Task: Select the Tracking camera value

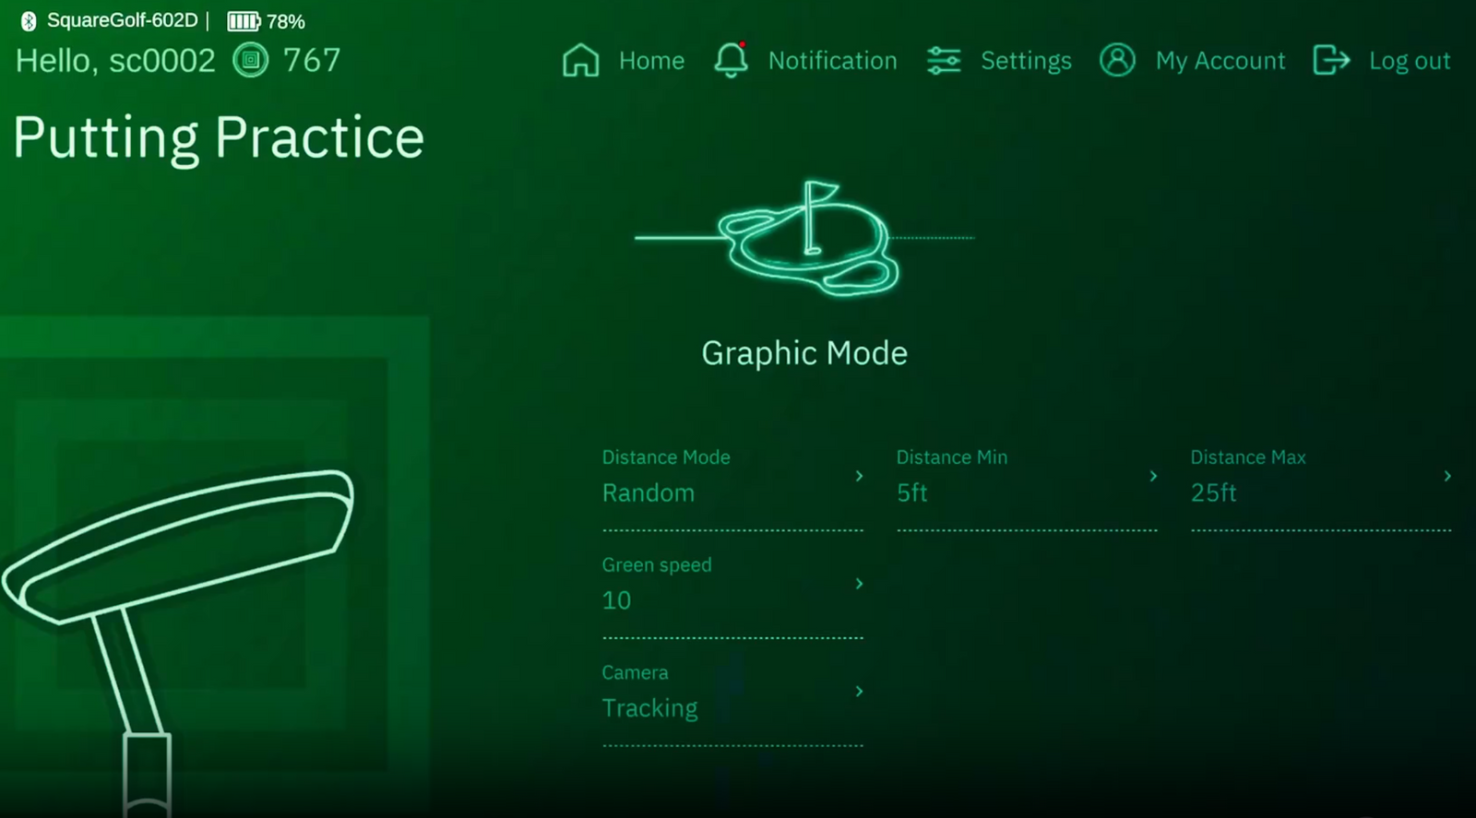Action: 649,708
